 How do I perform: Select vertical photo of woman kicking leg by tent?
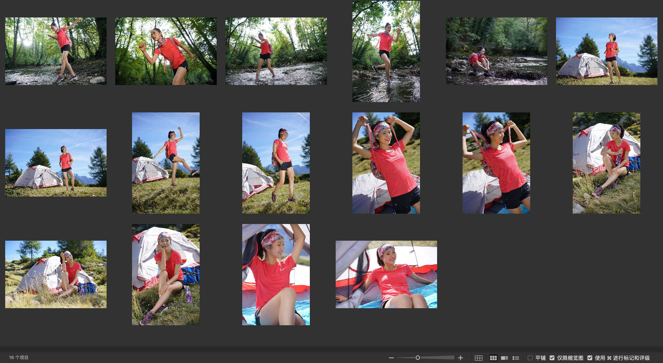(x=166, y=163)
